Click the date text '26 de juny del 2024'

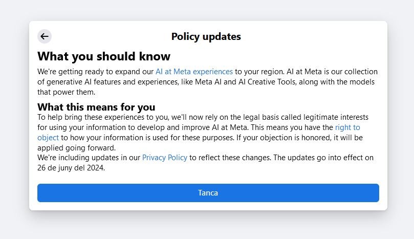click(x=71, y=168)
